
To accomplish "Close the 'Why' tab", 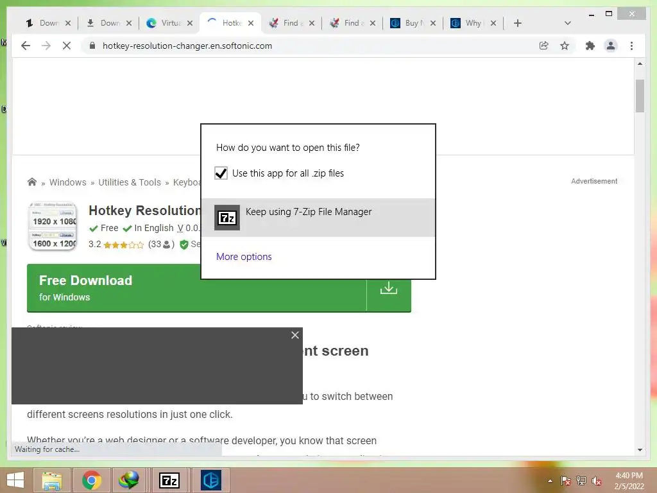I will pos(493,23).
